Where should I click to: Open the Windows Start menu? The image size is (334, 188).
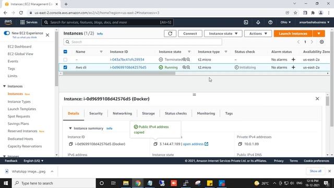6,183
